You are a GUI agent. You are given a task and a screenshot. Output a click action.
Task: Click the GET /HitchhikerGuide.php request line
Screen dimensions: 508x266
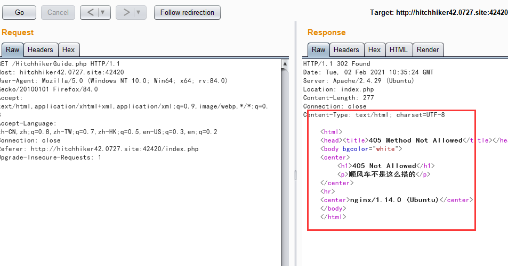[x=60, y=64]
